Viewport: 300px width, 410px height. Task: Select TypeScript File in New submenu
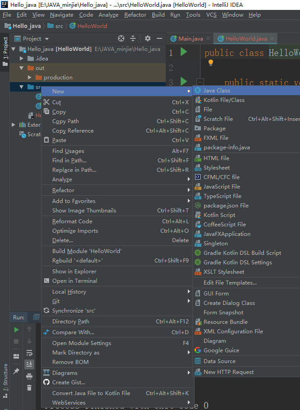coord(246,196)
